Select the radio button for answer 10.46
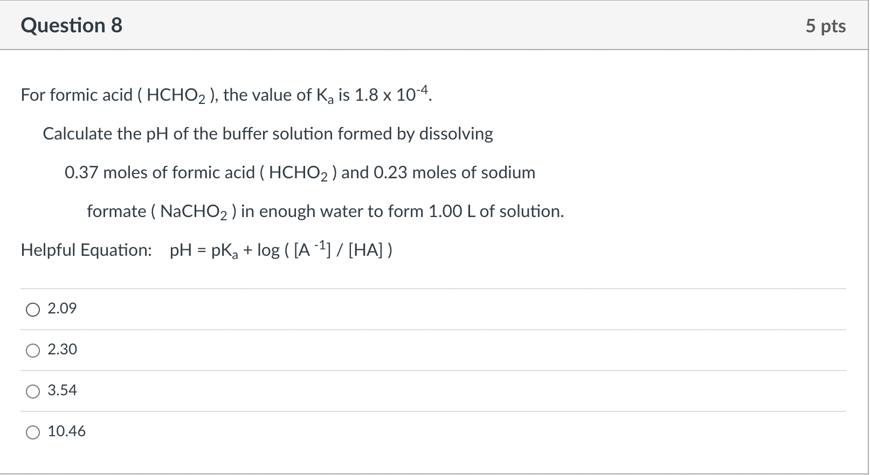Viewport: 870px width, 475px height. (x=32, y=432)
